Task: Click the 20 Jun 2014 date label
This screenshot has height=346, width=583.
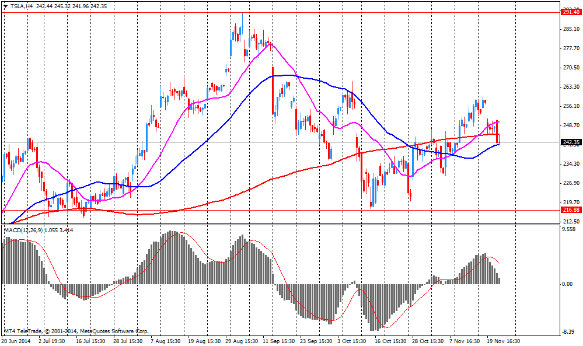Action: pyautogui.click(x=16, y=341)
